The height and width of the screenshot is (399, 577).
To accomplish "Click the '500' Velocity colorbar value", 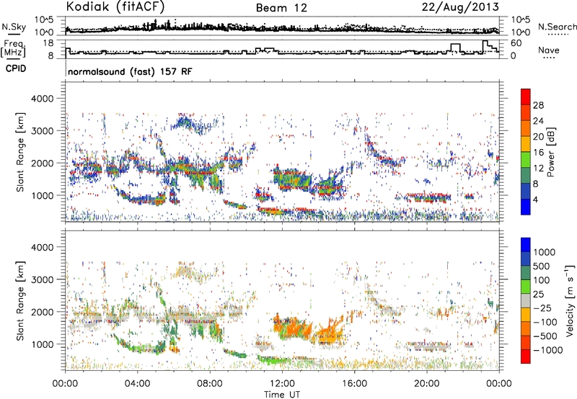I will coord(542,266).
